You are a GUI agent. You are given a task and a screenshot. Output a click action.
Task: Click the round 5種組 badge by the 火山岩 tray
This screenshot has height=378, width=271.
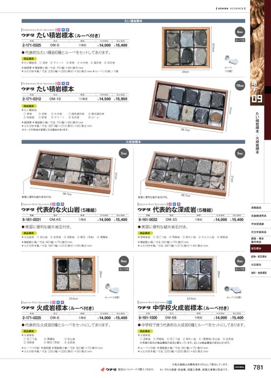124,154
